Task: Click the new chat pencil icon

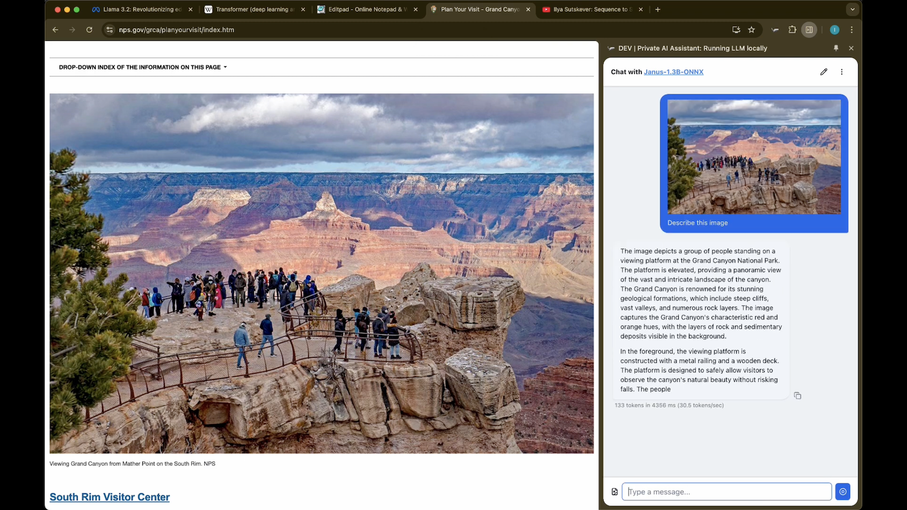Action: click(x=823, y=72)
